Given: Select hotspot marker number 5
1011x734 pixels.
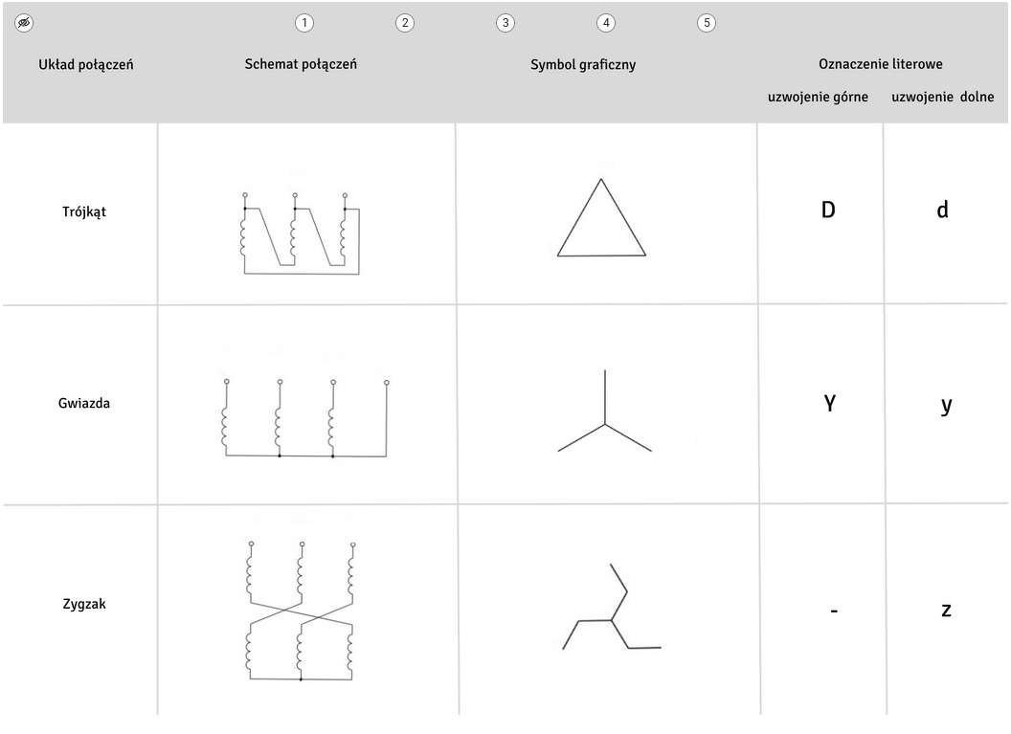Looking at the screenshot, I should pyautogui.click(x=707, y=23).
